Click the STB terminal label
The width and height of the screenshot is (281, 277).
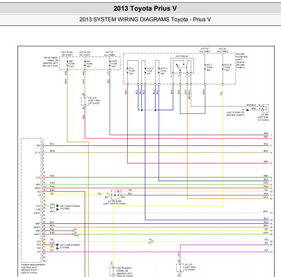[x=38, y=209]
